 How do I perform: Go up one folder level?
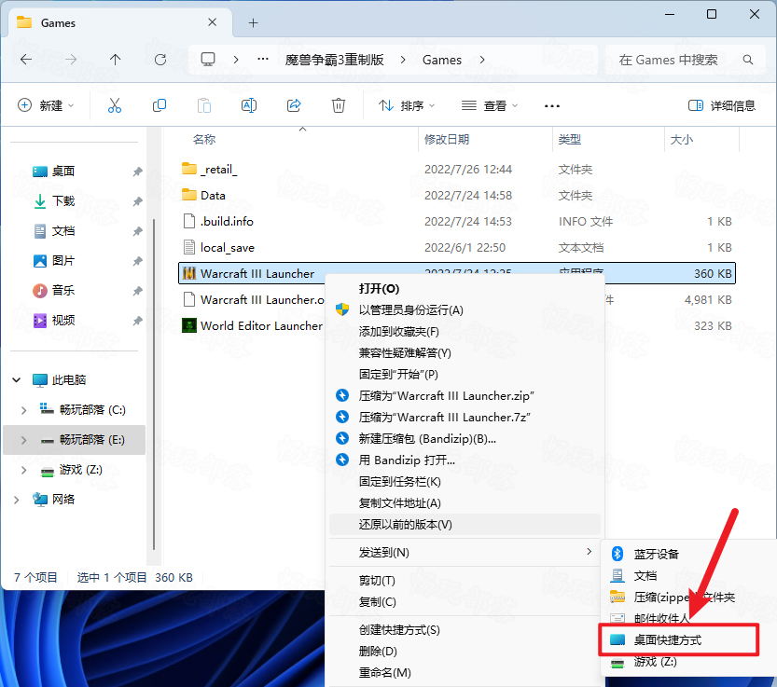[115, 60]
